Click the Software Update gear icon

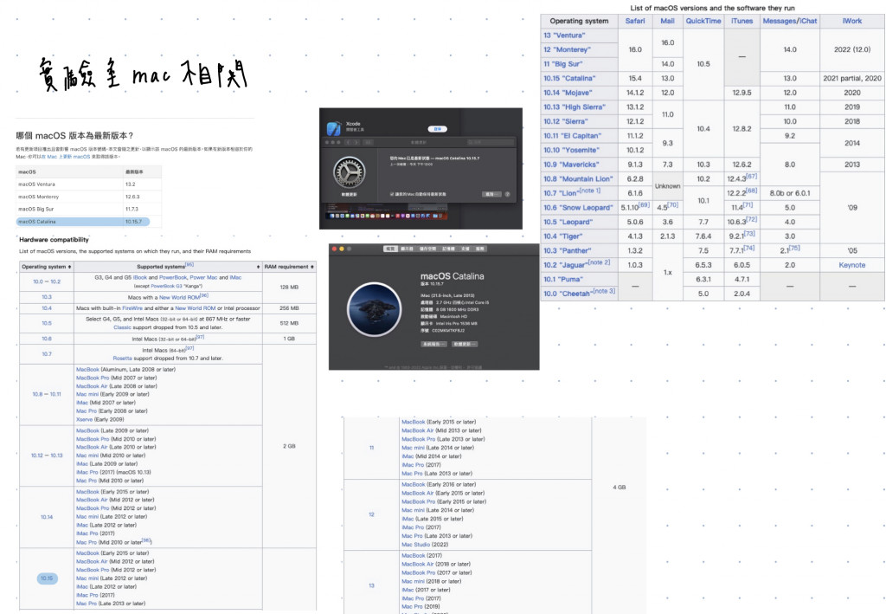[x=350, y=172]
